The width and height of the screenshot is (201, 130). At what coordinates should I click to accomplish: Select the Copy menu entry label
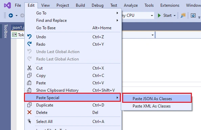click(x=41, y=76)
